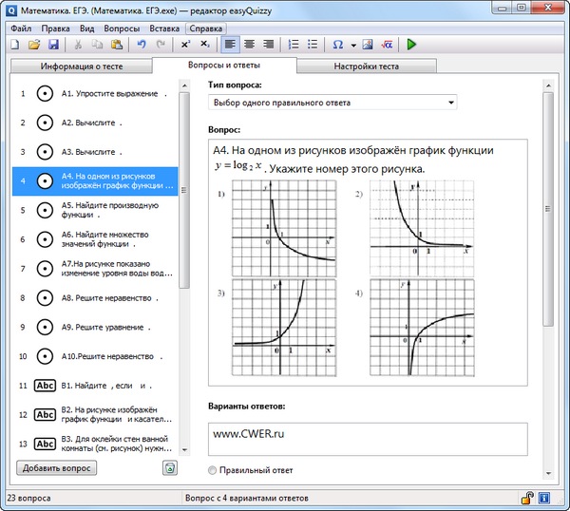
Task: Insert a formula with the square root icon
Action: (x=387, y=45)
